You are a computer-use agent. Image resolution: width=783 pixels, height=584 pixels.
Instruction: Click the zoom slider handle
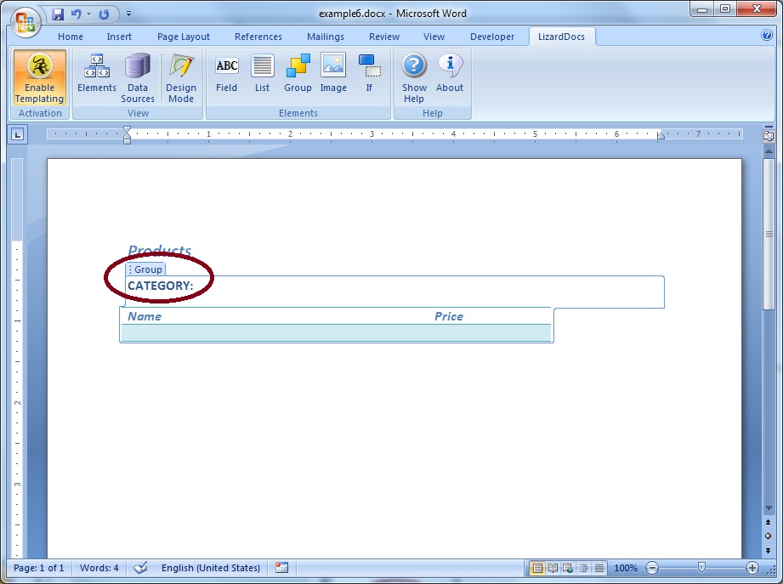(701, 568)
